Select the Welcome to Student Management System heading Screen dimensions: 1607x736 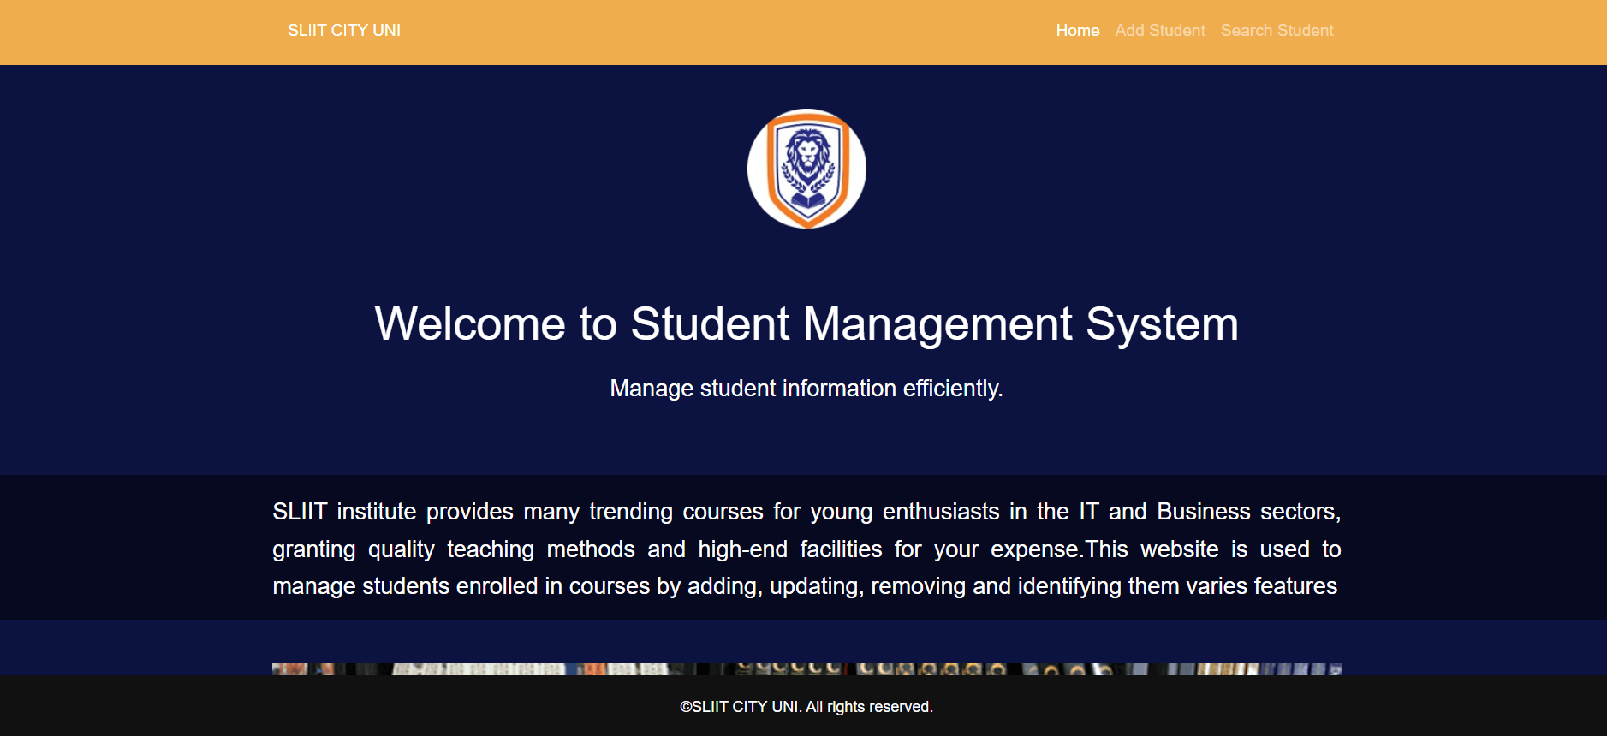(x=806, y=324)
